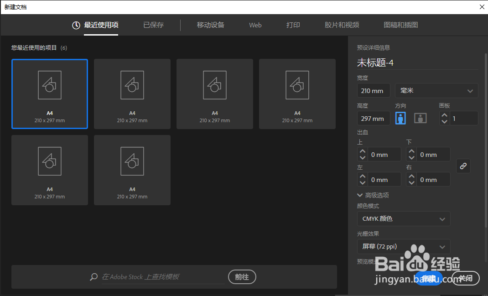The width and height of the screenshot is (488, 296).
Task: Collapse the 高级选项 section
Action: 373,195
